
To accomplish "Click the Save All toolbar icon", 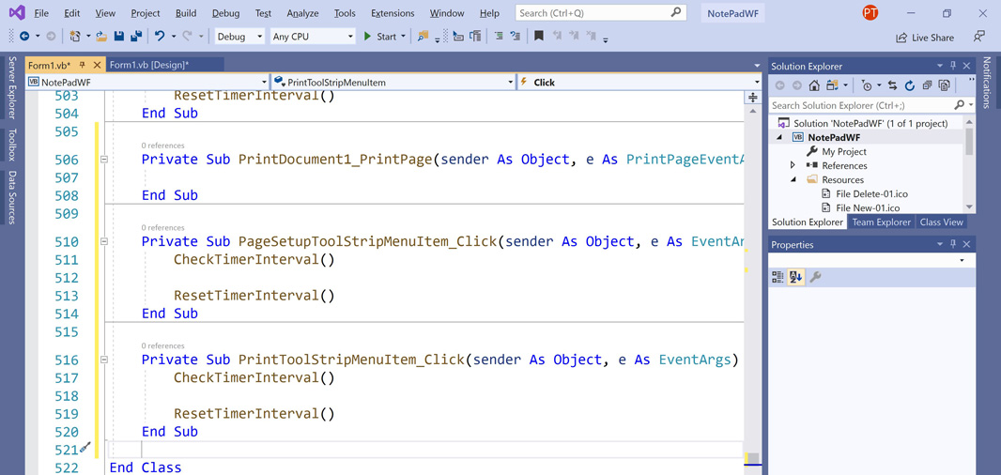I will (x=135, y=37).
